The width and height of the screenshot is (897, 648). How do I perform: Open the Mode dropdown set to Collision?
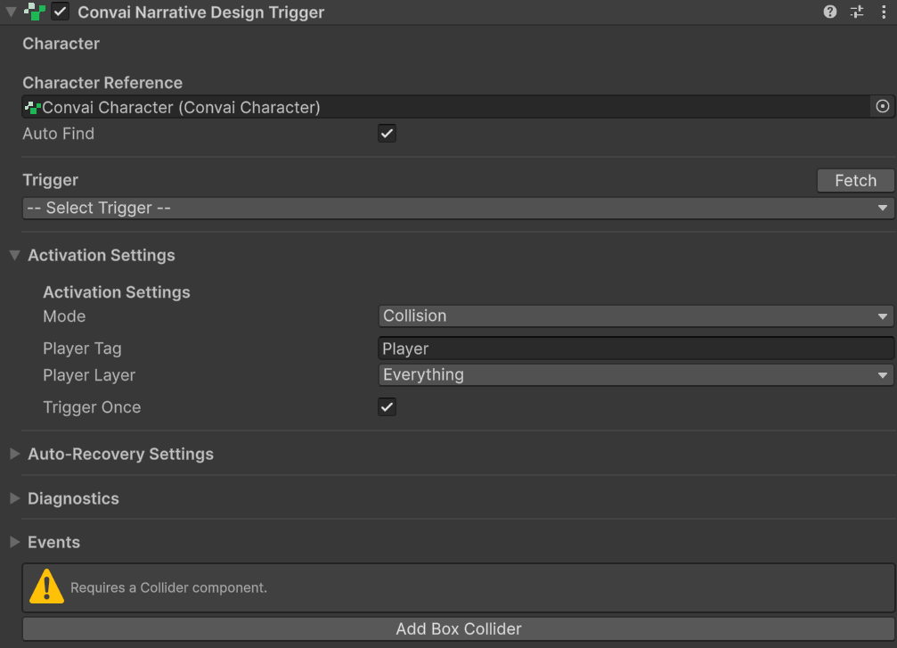636,316
